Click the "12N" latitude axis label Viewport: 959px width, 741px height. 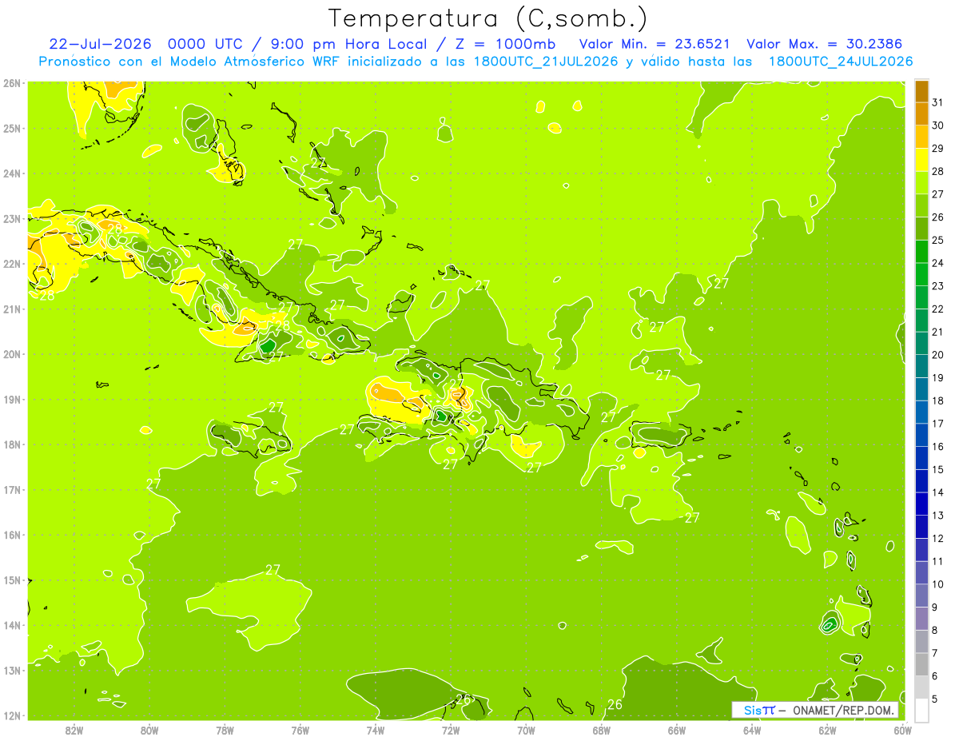click(x=12, y=715)
